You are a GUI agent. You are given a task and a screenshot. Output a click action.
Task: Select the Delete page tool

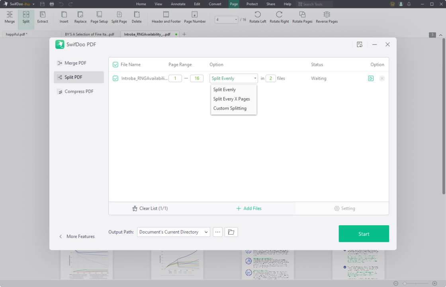(x=137, y=18)
